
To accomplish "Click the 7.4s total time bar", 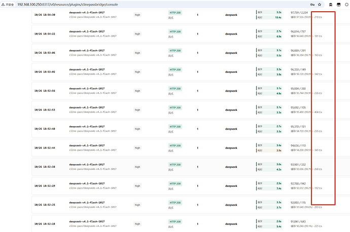I will tap(269, 188).
